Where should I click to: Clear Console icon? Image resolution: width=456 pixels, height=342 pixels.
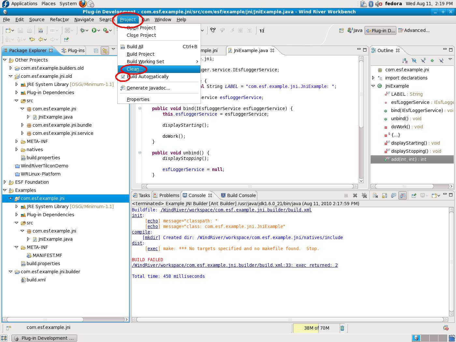[x=375, y=195]
